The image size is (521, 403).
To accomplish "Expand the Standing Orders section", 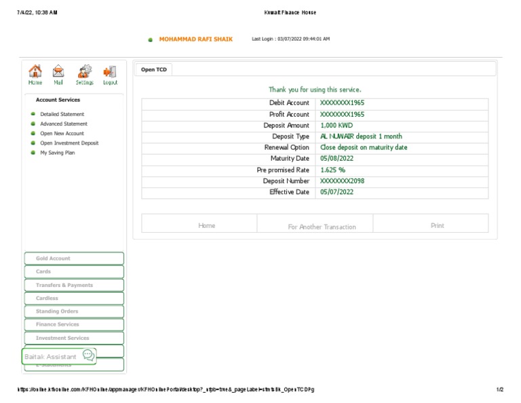I will coord(74,311).
